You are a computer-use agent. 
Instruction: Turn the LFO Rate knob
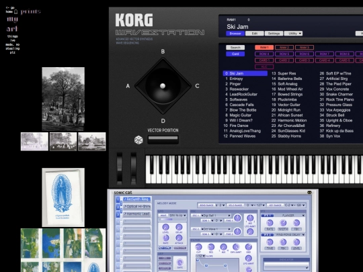coord(165,238)
